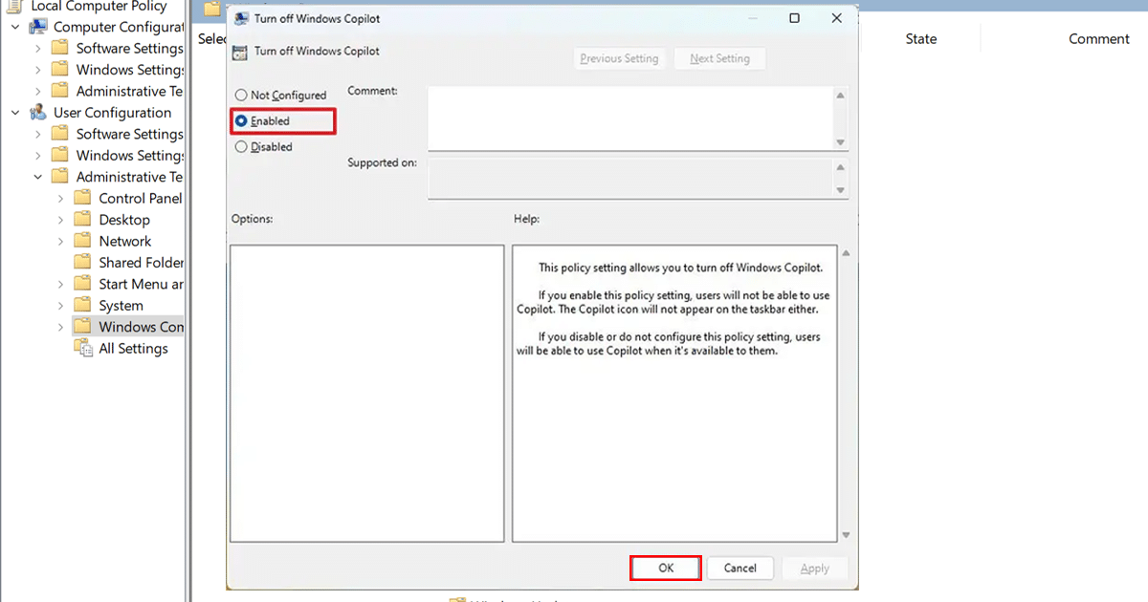Image resolution: width=1148 pixels, height=602 pixels.
Task: Click the Control Panel folder icon
Action: click(x=83, y=198)
